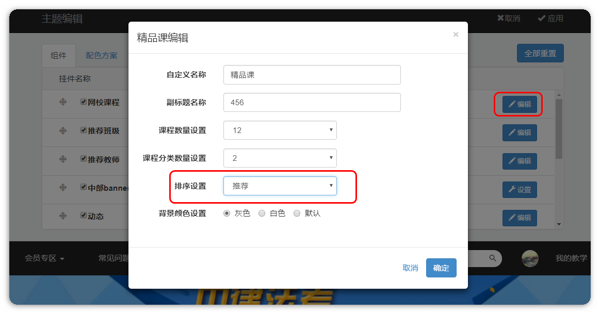
Task: Click the drag handle icon beside 网校课程
Action: click(x=63, y=102)
